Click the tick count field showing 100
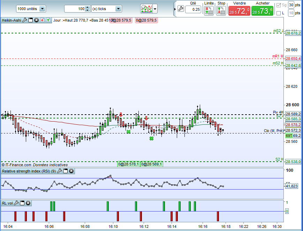The width and height of the screenshot is (303, 231). tap(75, 9)
